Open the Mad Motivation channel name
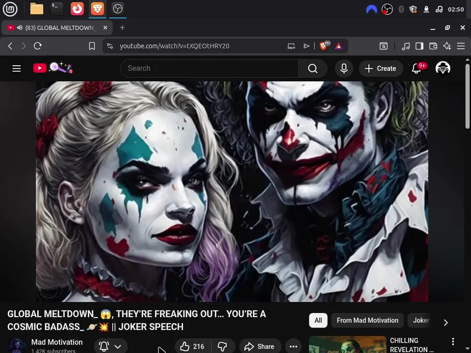Image resolution: width=471 pixels, height=353 pixels. [x=57, y=342]
